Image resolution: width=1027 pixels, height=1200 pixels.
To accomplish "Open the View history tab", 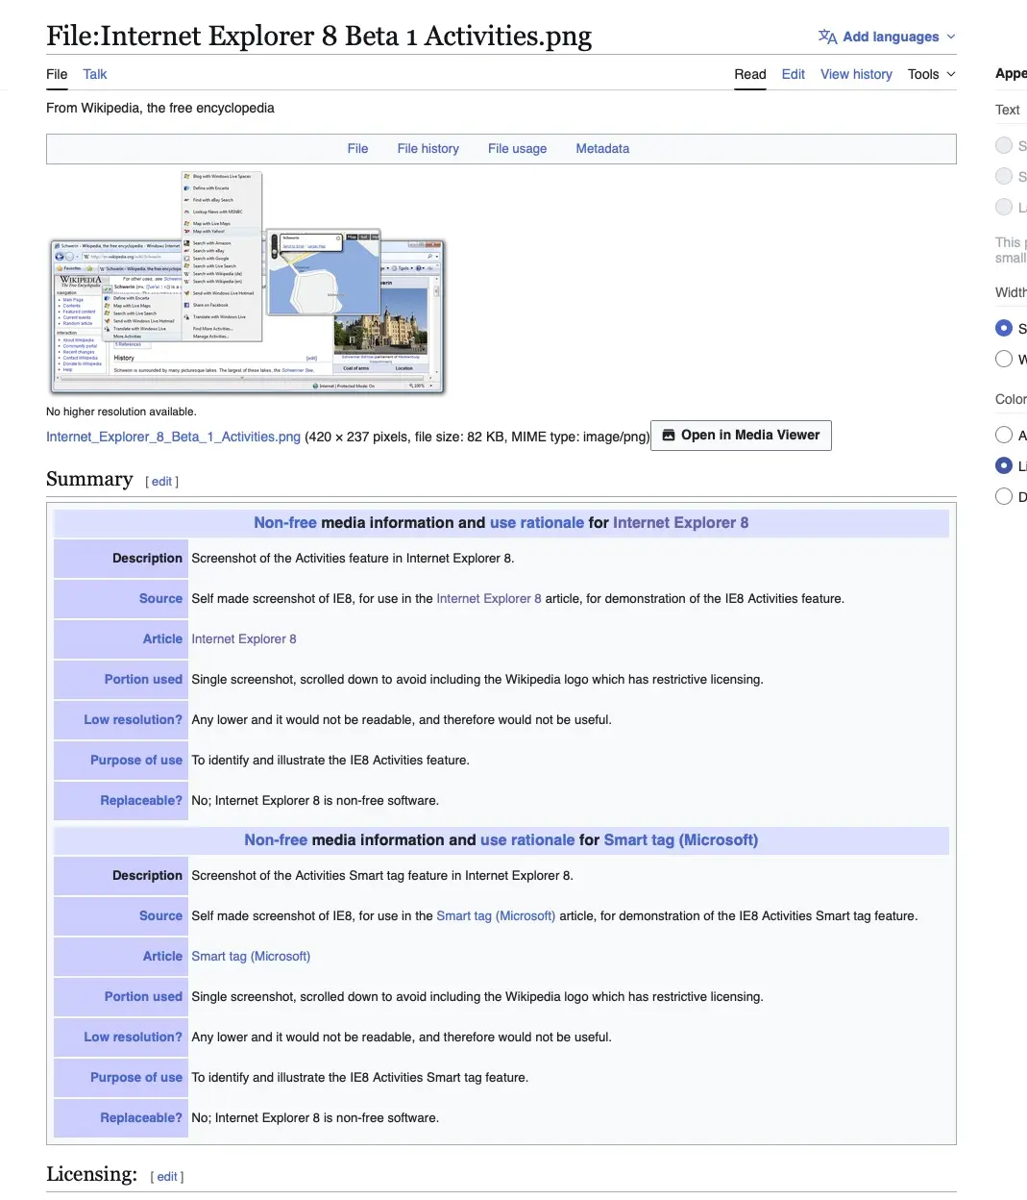I will point(856,74).
